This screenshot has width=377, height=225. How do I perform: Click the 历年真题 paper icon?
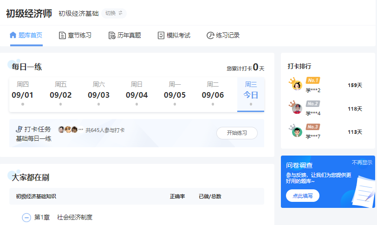tap(111, 35)
